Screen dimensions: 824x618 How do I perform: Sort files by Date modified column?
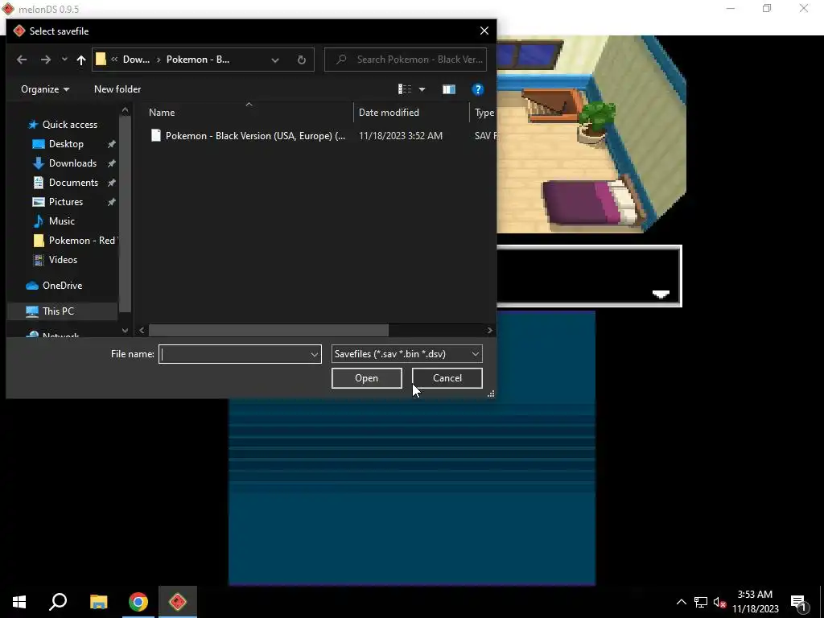pyautogui.click(x=389, y=113)
